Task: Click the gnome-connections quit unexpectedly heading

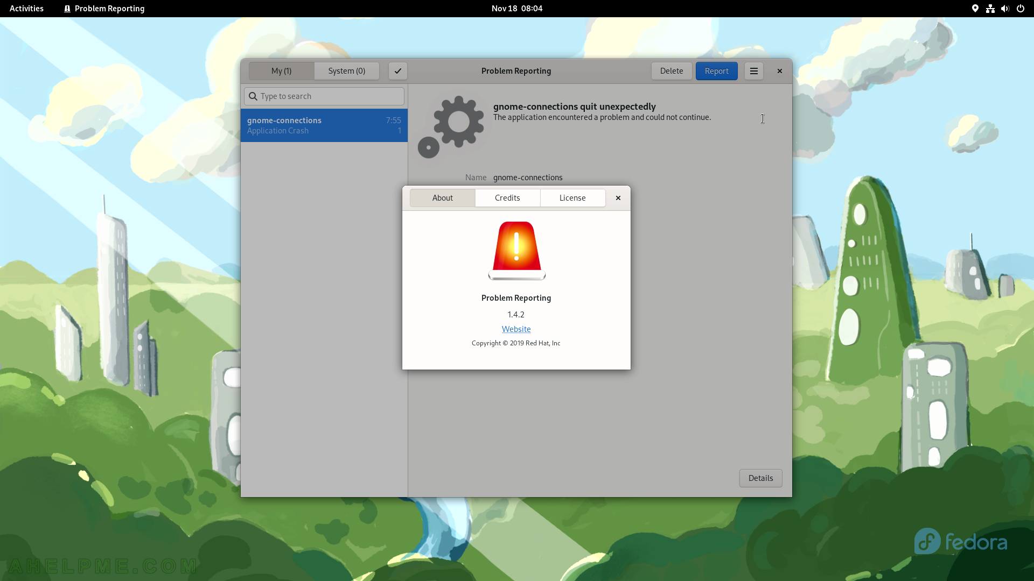Action: pos(574,107)
